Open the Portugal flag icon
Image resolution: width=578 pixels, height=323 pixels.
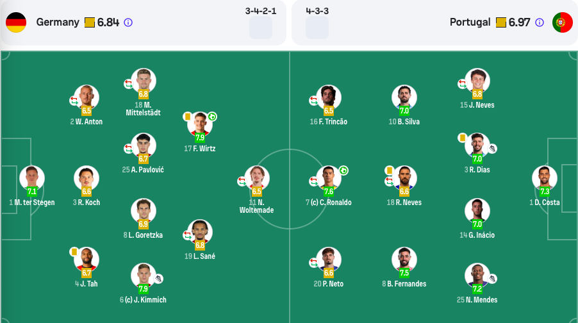[562, 22]
